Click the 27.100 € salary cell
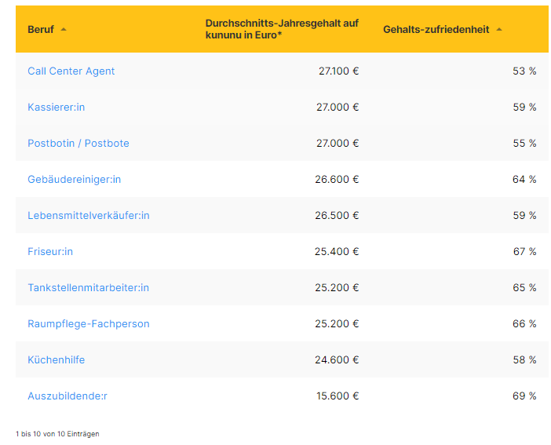This screenshot has width=551, height=445. [x=338, y=71]
